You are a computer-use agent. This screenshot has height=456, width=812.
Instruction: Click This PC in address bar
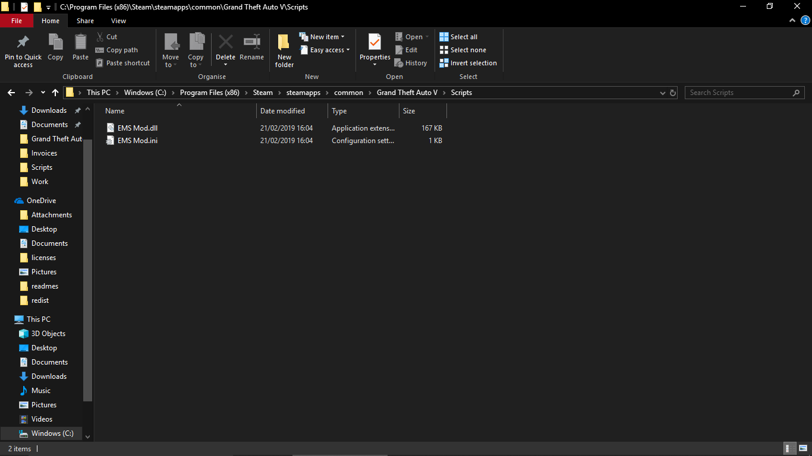(x=99, y=93)
